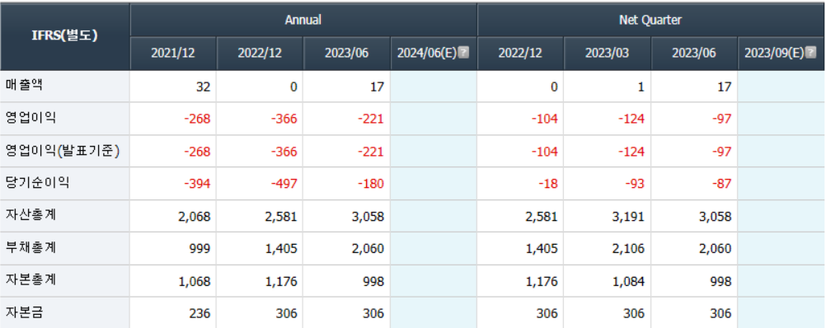
Task: Click 매출액 value 17 under Net Quarter 2023/06
Action: point(725,87)
